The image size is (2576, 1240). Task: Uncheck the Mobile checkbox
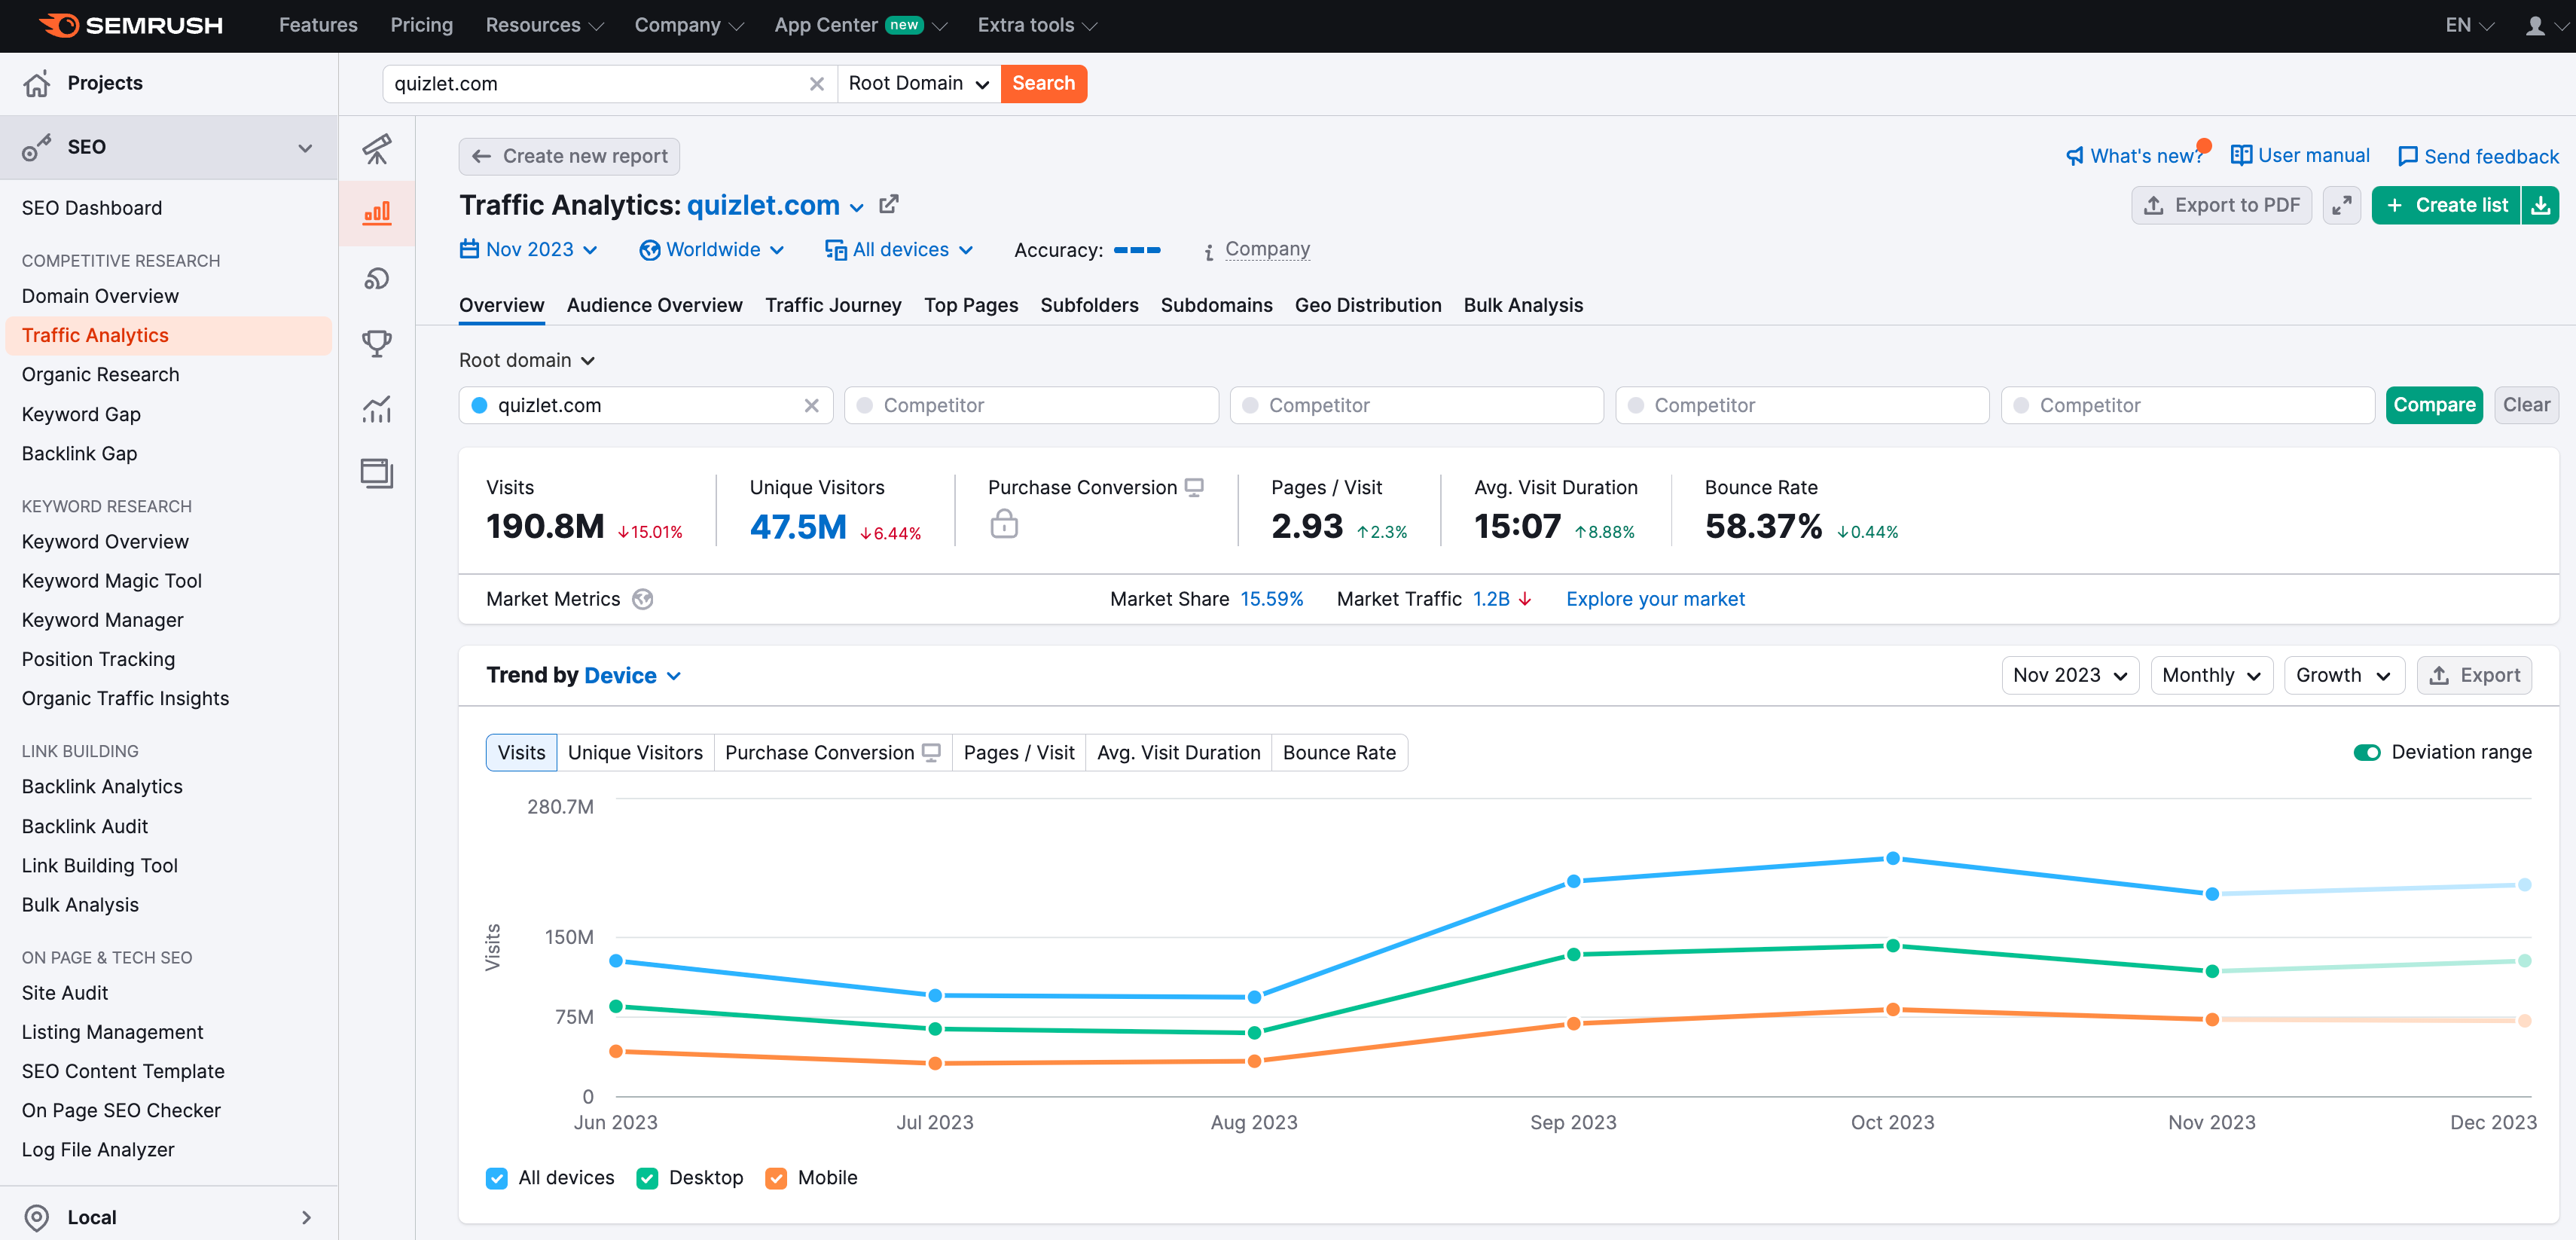point(776,1178)
